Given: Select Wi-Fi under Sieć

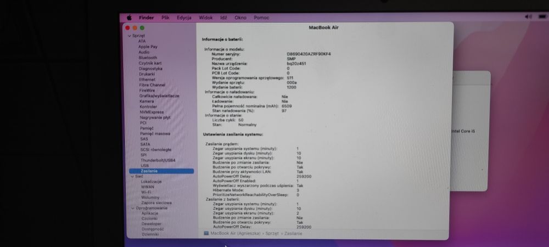Looking at the screenshot, I should pyautogui.click(x=147, y=192).
